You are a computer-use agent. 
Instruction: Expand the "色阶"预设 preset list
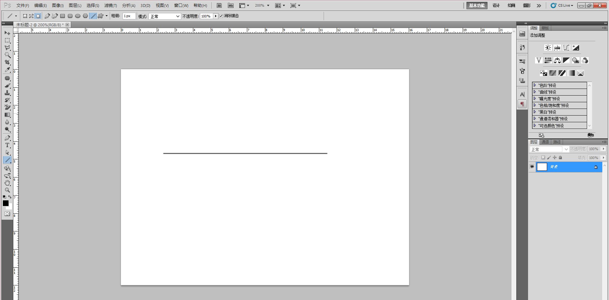pos(535,85)
